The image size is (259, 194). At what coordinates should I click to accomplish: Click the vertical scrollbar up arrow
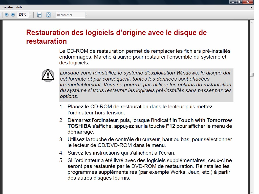coord(252,22)
